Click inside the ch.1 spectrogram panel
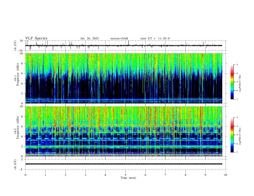The width and height of the screenshot is (254, 196). [x=124, y=78]
